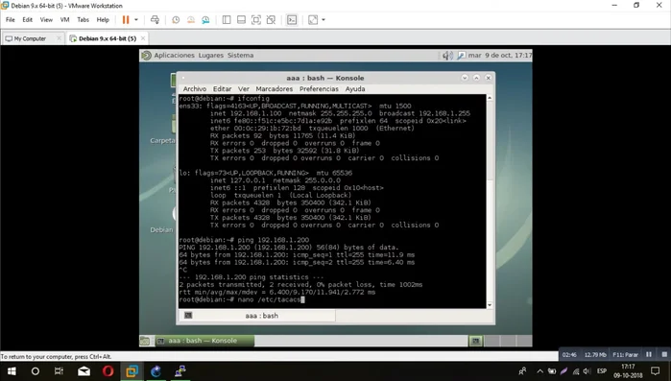Image resolution: width=671 pixels, height=381 pixels.
Task: Toggle the thumbnail bar view
Action: click(x=241, y=19)
